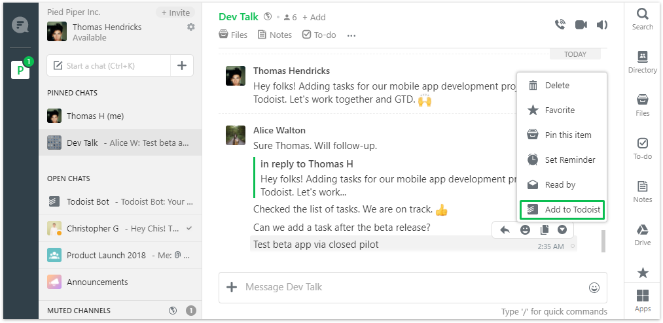
Task: Click the plus button to create new chat
Action: click(182, 65)
